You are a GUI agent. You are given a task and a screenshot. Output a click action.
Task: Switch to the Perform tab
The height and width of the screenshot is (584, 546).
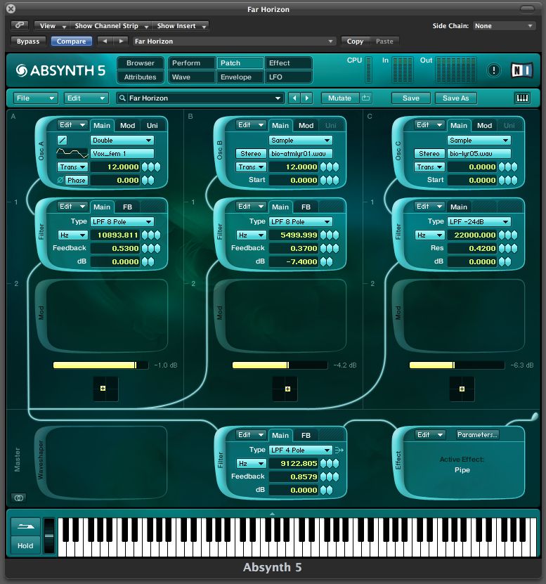point(191,63)
